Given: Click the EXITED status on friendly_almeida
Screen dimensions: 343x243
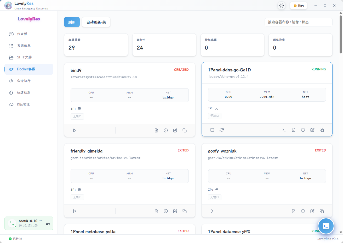Looking at the screenshot, I should point(183,150).
